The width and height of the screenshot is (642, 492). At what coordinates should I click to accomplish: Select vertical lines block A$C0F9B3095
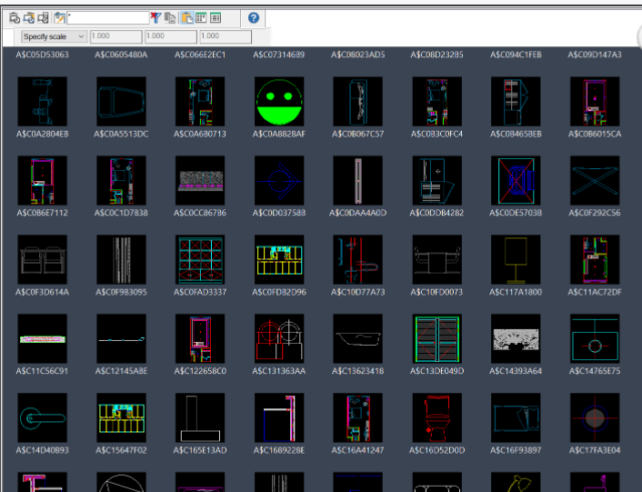pos(121,259)
